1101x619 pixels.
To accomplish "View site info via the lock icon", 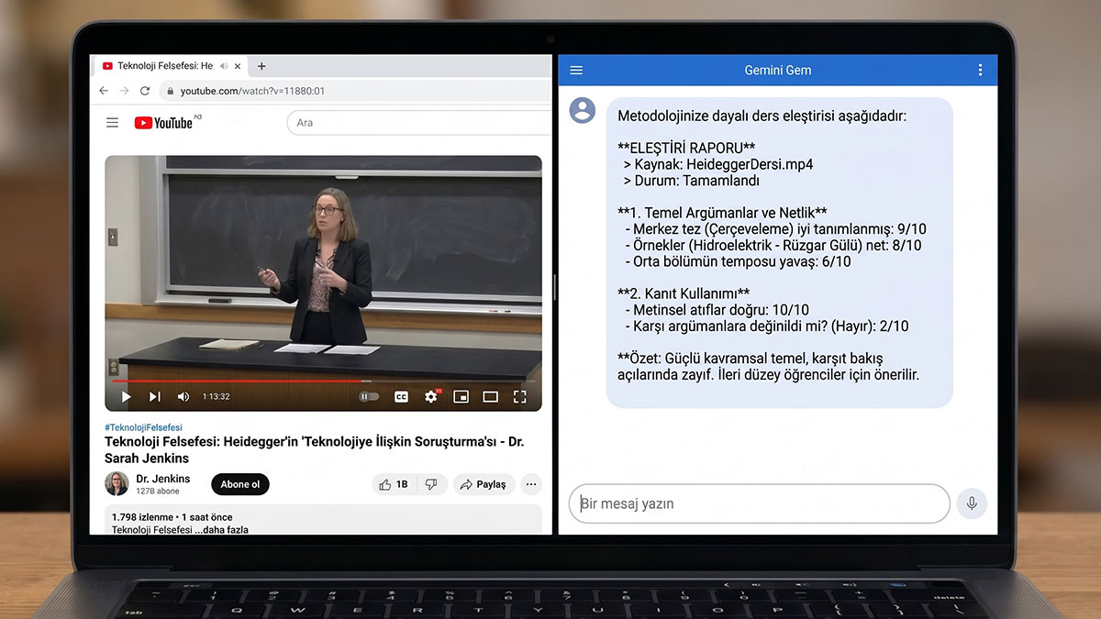I will click(x=169, y=91).
